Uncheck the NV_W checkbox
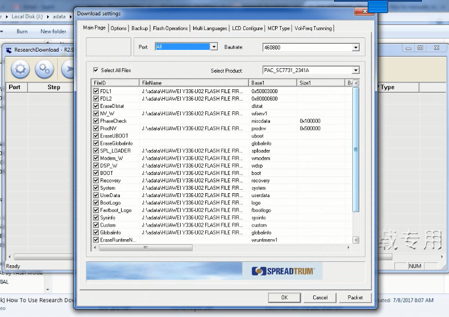This screenshot has width=449, height=317. coord(96,114)
